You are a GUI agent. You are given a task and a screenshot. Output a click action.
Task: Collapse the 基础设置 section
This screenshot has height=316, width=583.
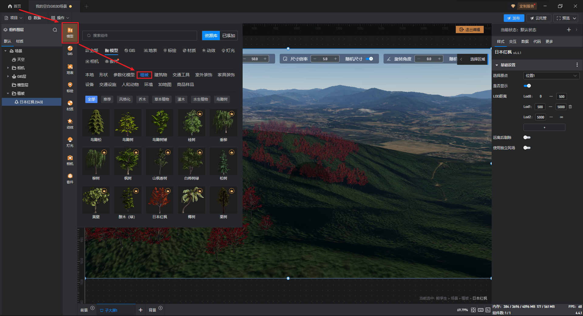click(x=497, y=65)
